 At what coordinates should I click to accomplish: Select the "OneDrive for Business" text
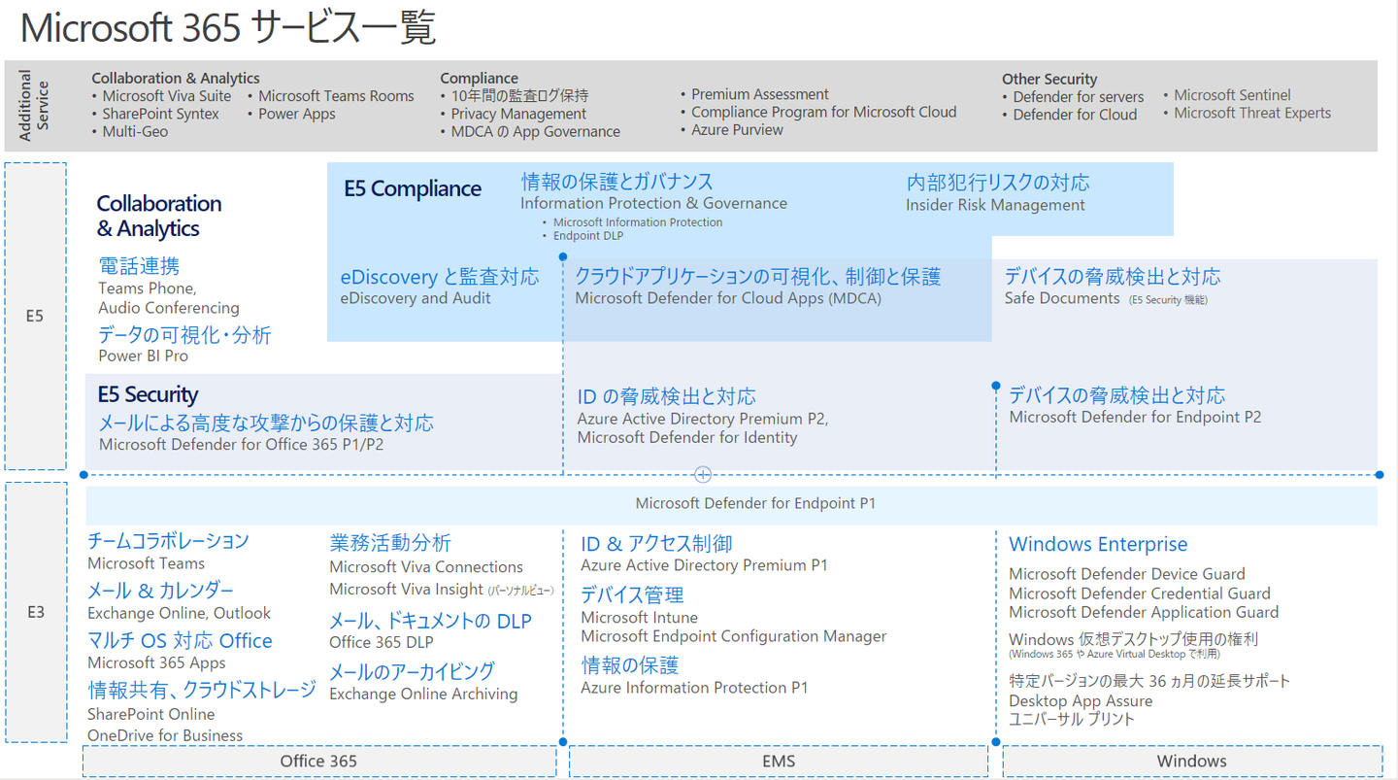point(165,735)
